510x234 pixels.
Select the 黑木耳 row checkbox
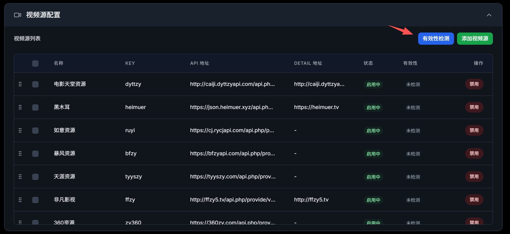[35, 107]
